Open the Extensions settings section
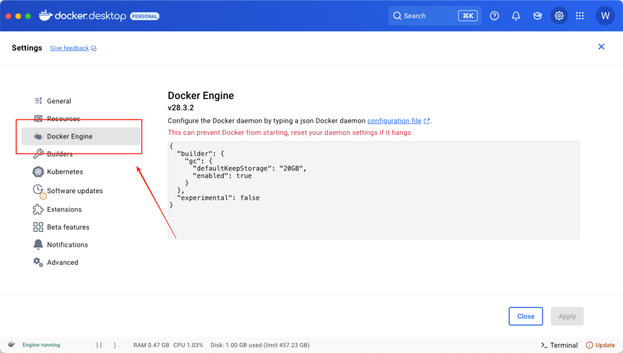This screenshot has height=353, width=623. 64,209
